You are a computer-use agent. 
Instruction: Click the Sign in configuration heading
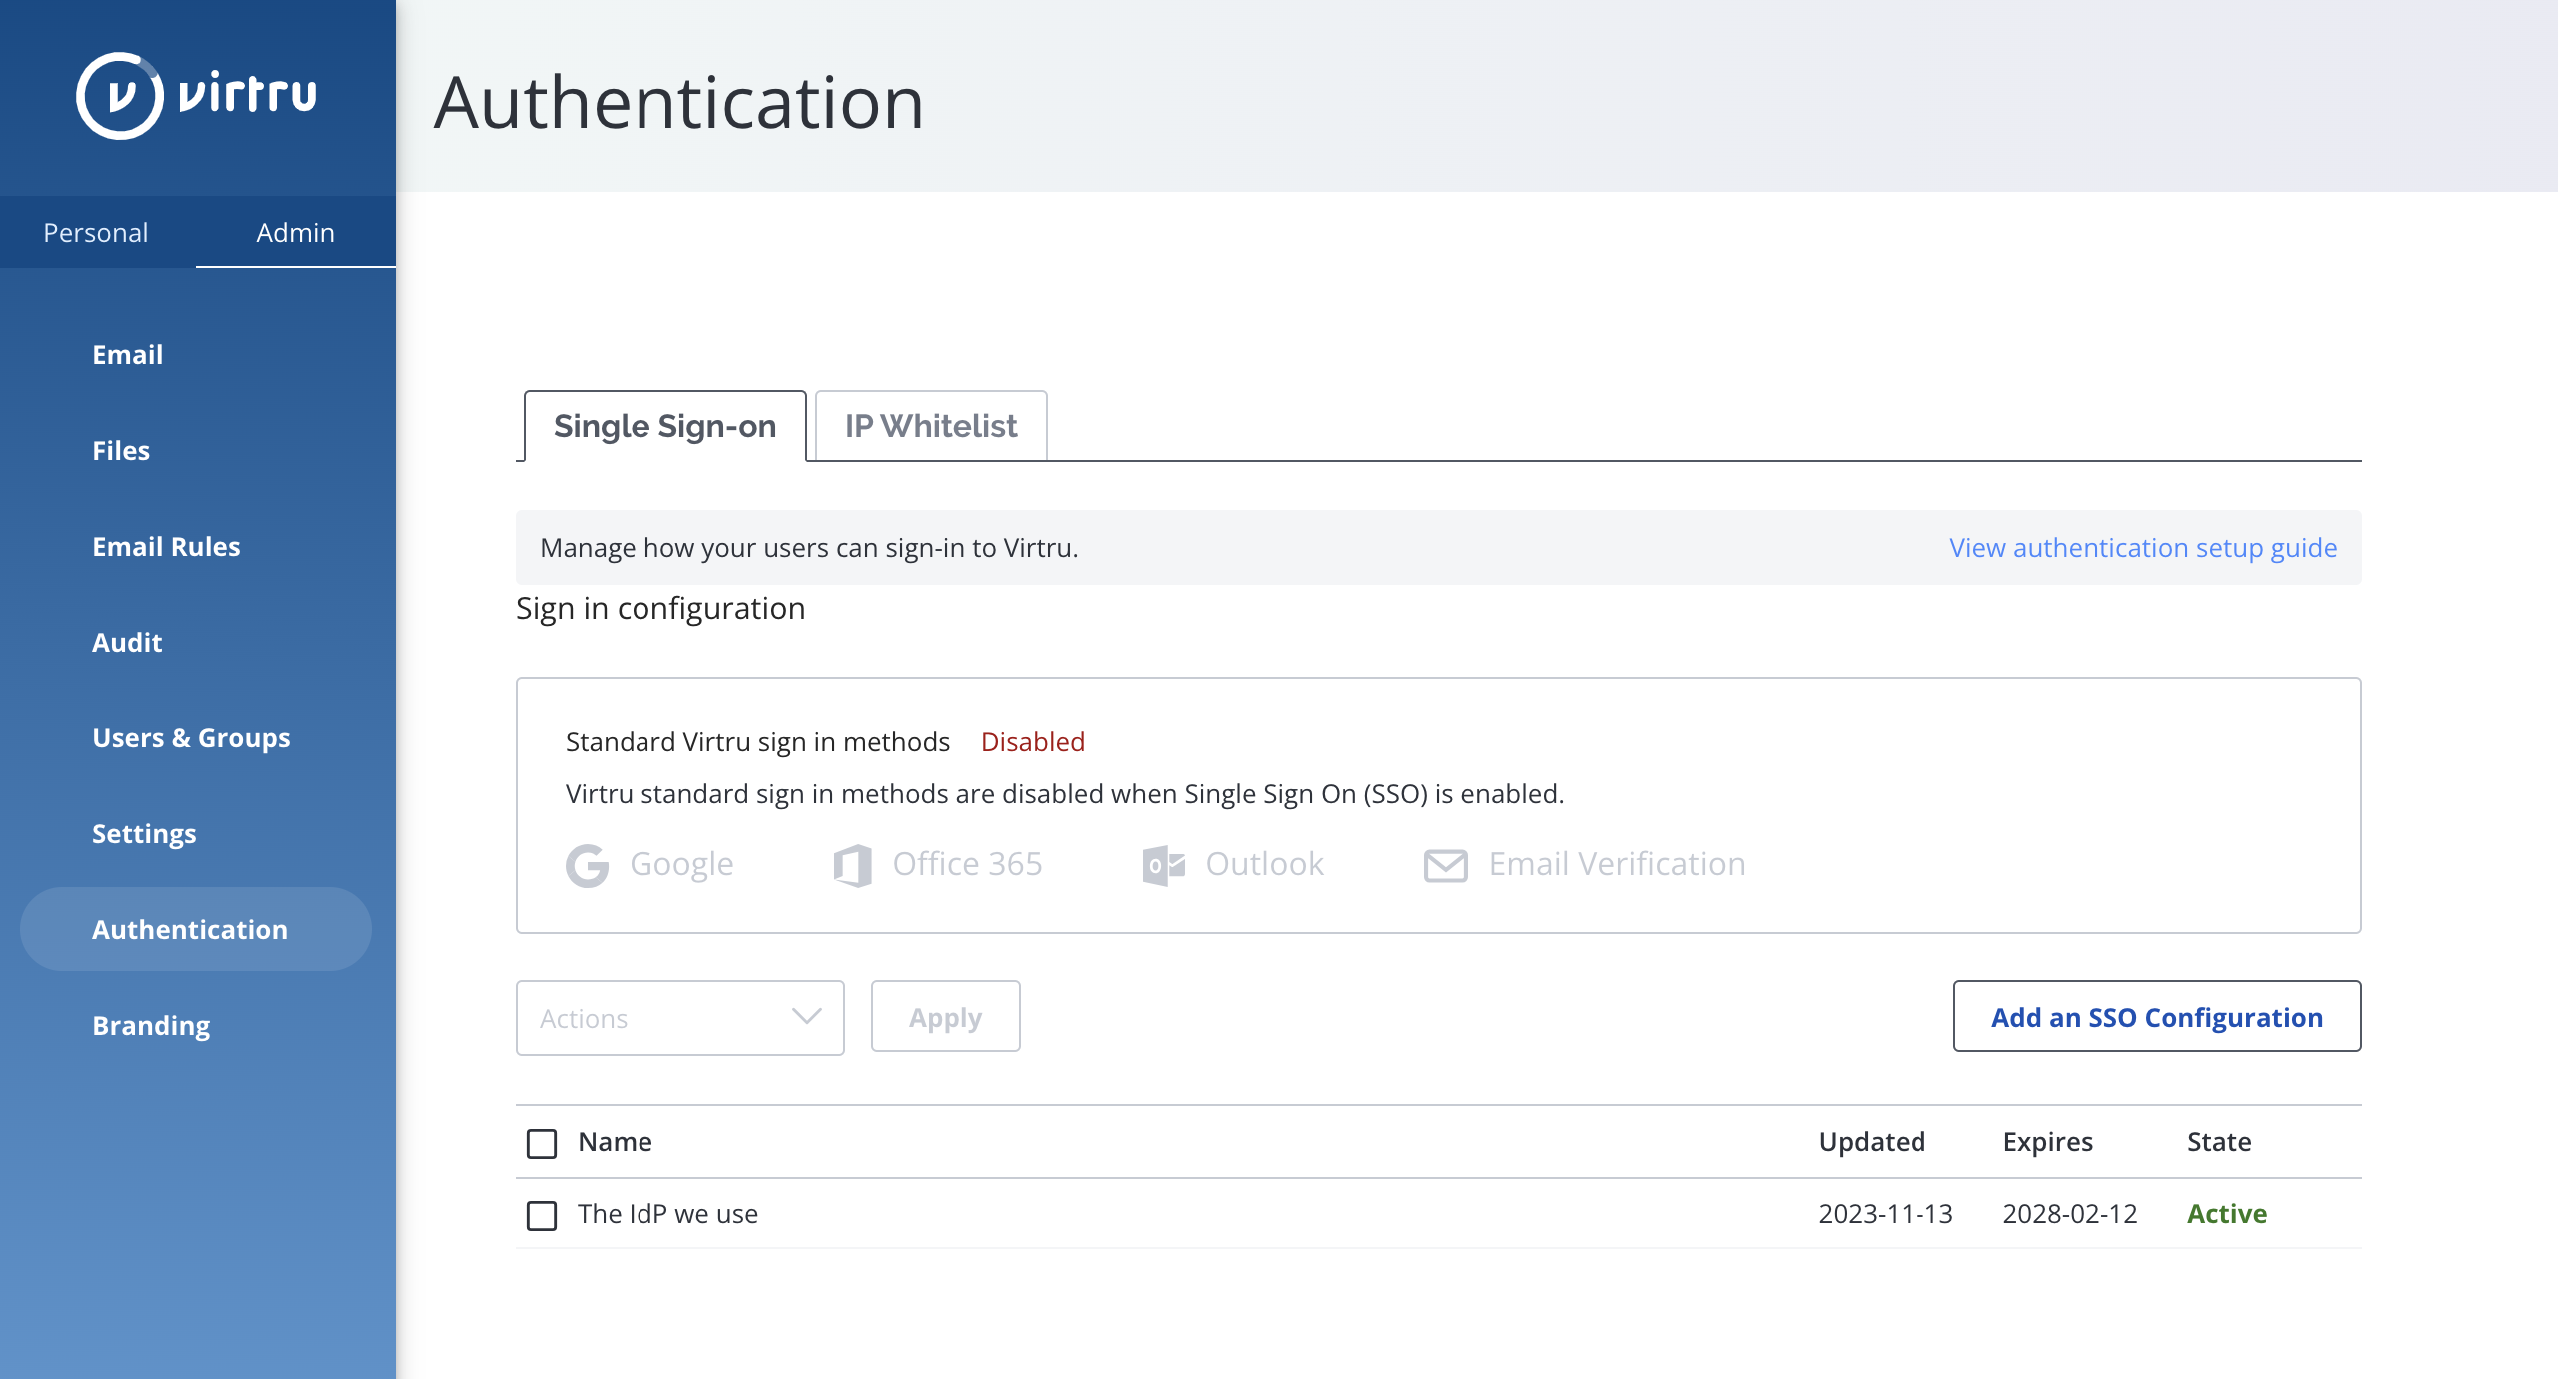[x=660, y=608]
